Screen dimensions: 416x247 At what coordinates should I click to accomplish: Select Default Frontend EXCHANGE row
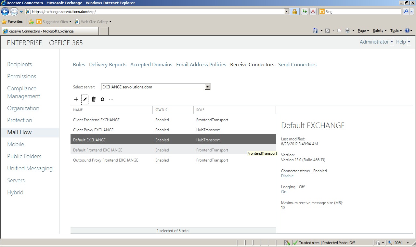[173, 150]
